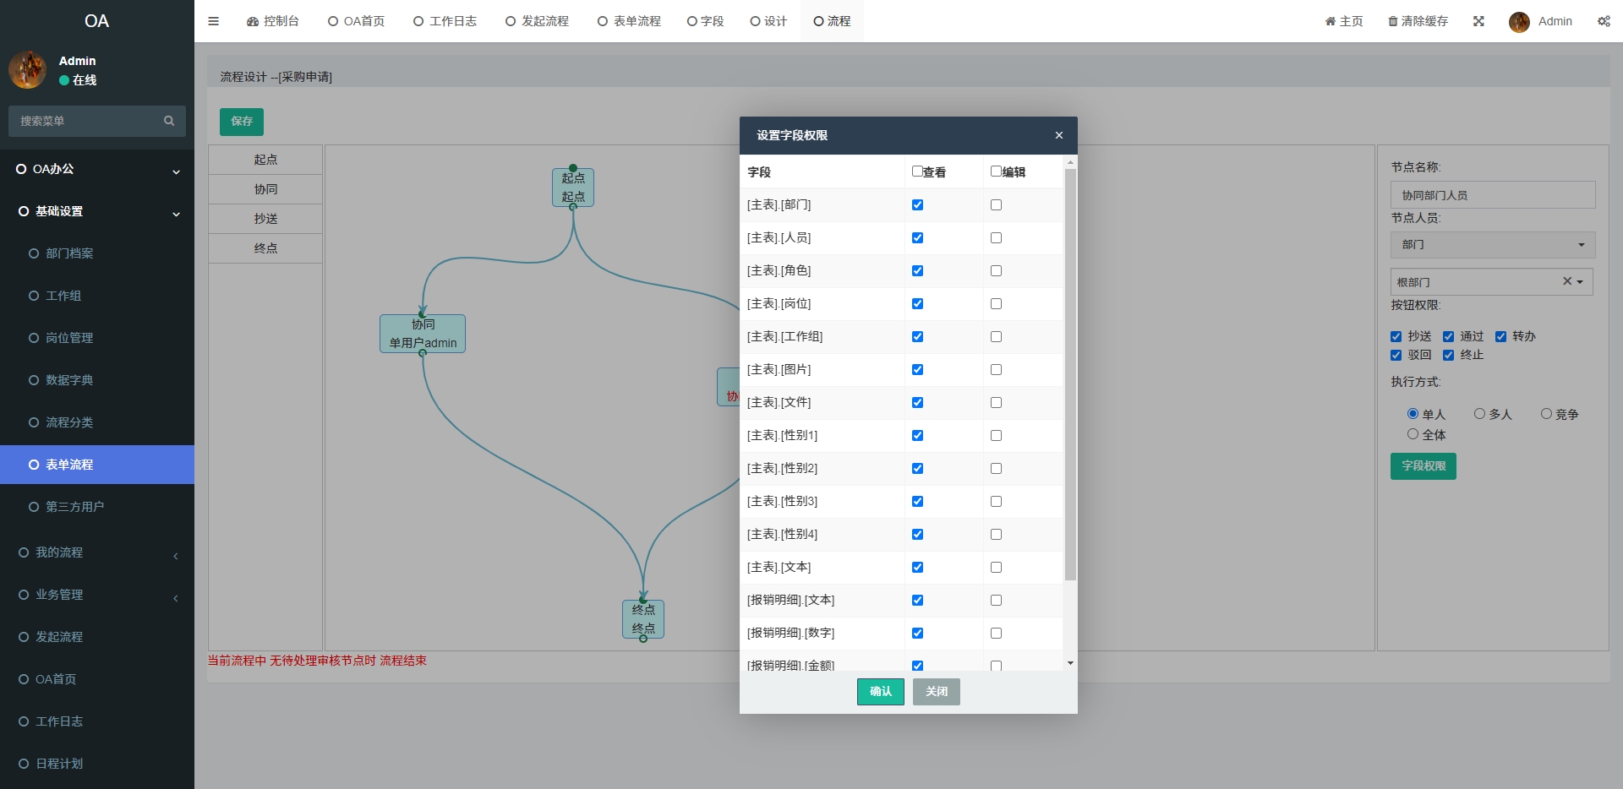Click the dialog's vertical scrollbar thumb

pos(1070,372)
